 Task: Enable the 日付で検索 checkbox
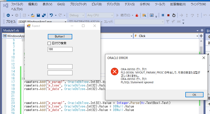click(49, 43)
